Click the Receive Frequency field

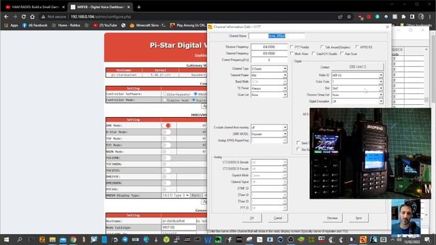pos(269,47)
